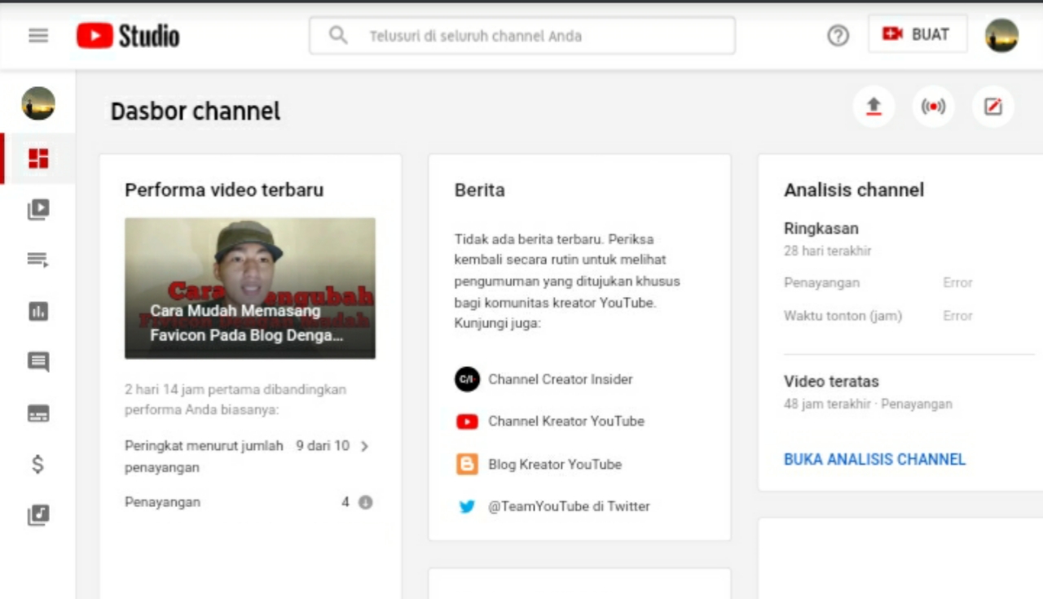Click info icon beside Penayangan count
The width and height of the screenshot is (1043, 599).
point(366,502)
